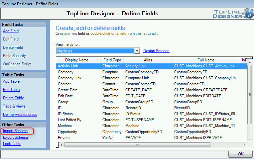The height and width of the screenshot is (159, 254).
Task: Click the CustomGroupFD alias cell
Action: coord(139,102)
